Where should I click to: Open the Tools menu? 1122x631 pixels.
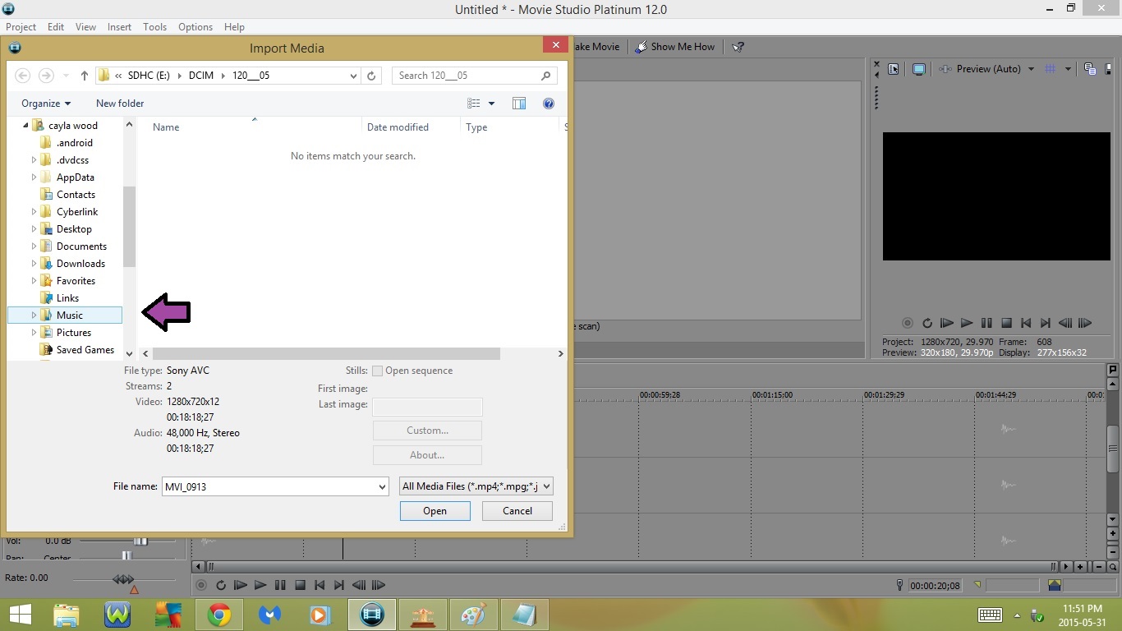155,27
